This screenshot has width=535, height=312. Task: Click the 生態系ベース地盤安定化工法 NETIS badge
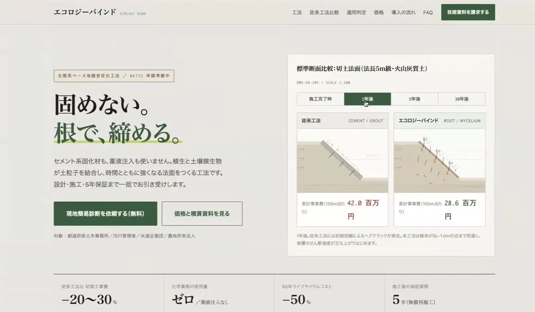coord(114,76)
